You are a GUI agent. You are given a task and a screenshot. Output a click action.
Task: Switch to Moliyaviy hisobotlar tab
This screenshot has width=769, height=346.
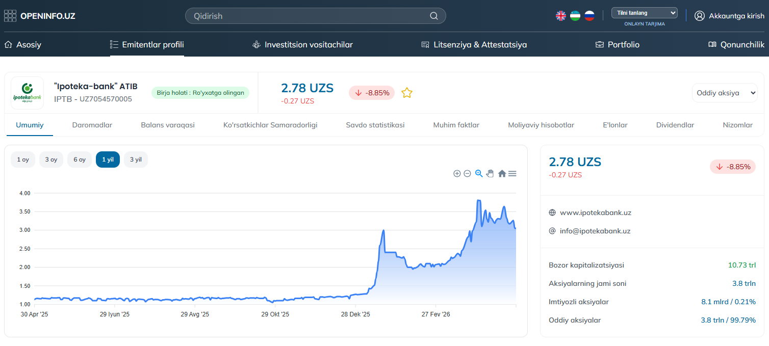pos(541,125)
